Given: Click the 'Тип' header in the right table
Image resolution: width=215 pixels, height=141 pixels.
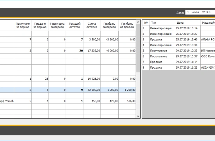Looking at the screenshot, I should (x=162, y=22).
